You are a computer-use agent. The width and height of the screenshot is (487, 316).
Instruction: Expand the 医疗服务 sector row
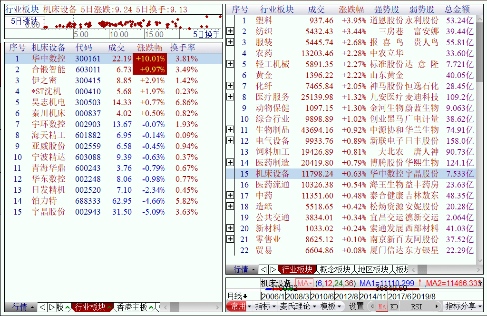[230, 97]
